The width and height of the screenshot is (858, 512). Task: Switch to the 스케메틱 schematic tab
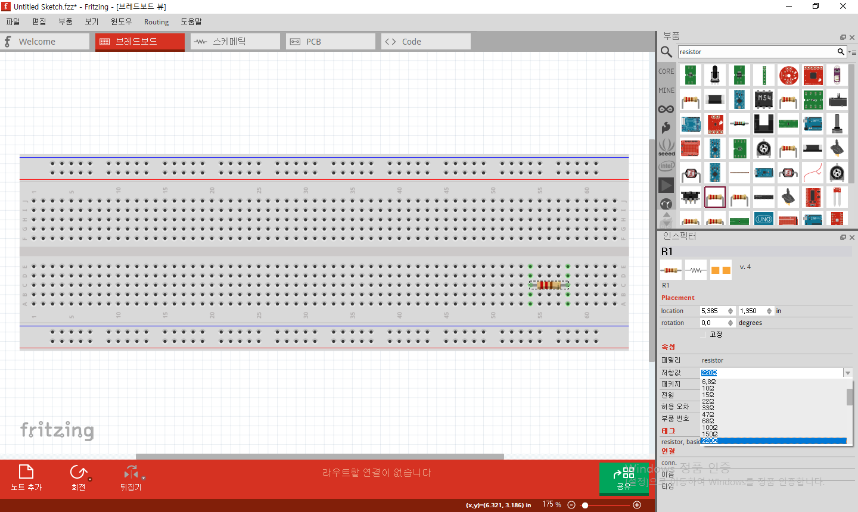pos(235,41)
